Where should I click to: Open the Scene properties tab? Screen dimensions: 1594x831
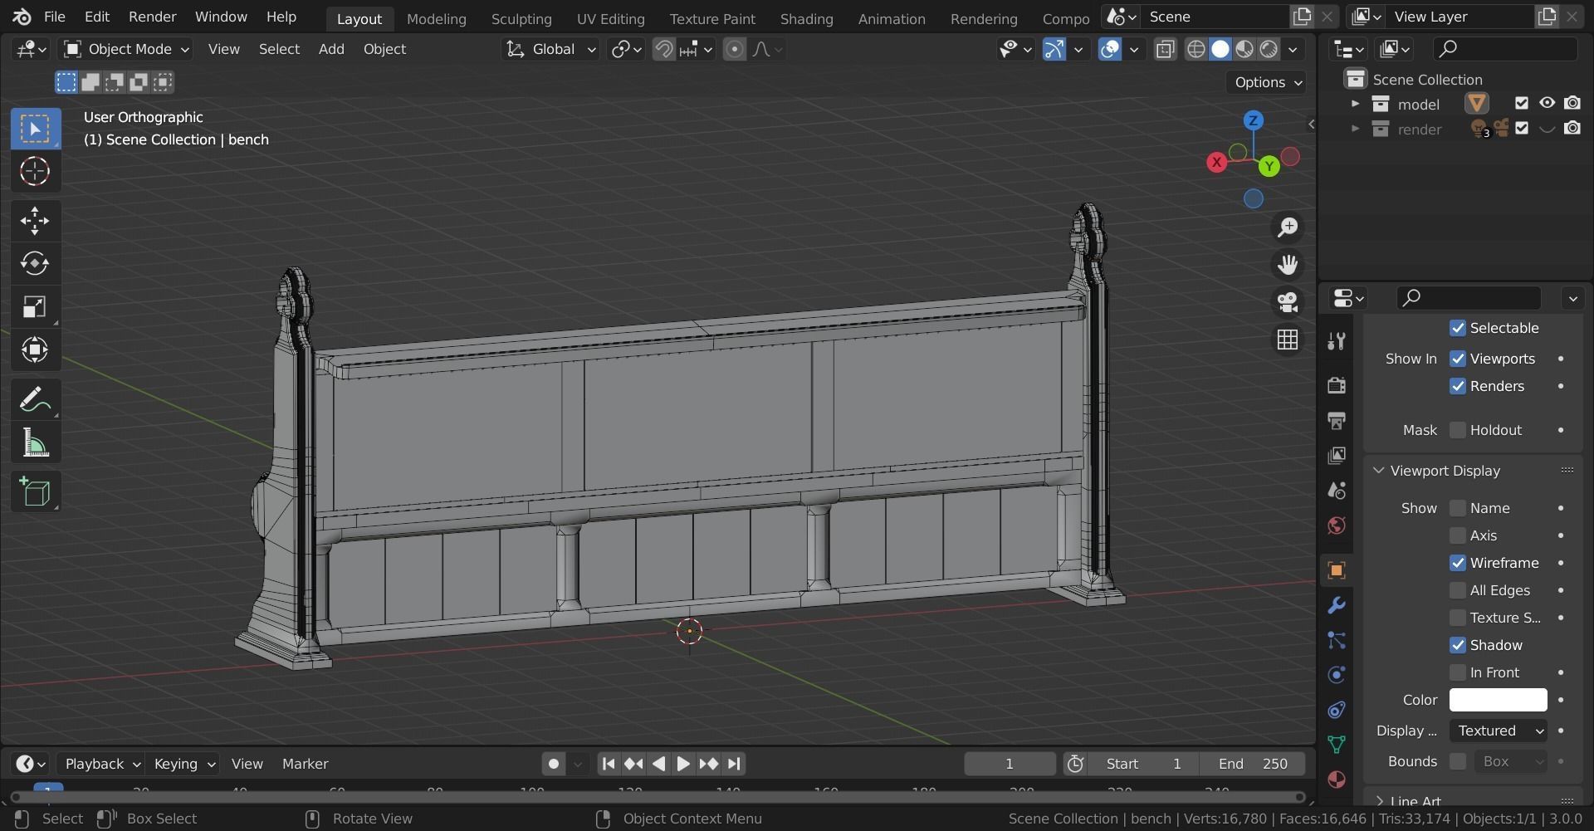pos(1337,490)
